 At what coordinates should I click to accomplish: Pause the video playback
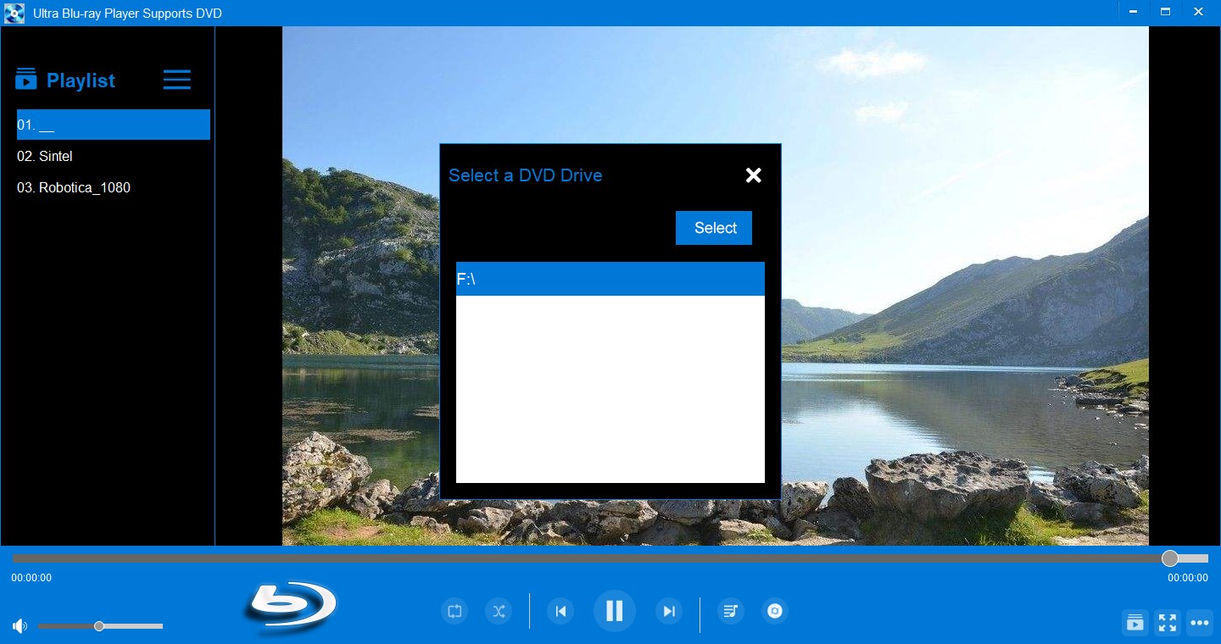click(x=615, y=611)
